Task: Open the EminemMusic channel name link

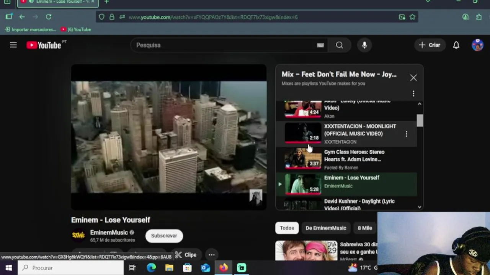Action: point(109,233)
